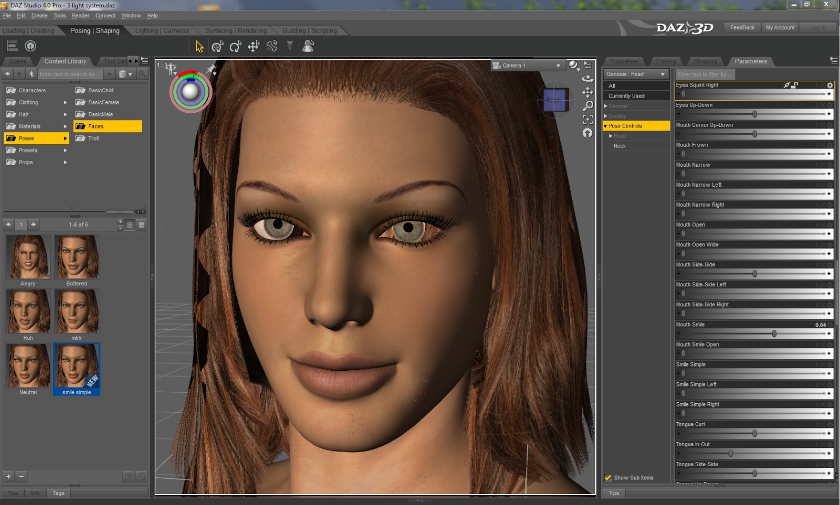Image resolution: width=840 pixels, height=505 pixels.
Task: Click the Pan camera icon beside the viewport
Action: tap(587, 92)
